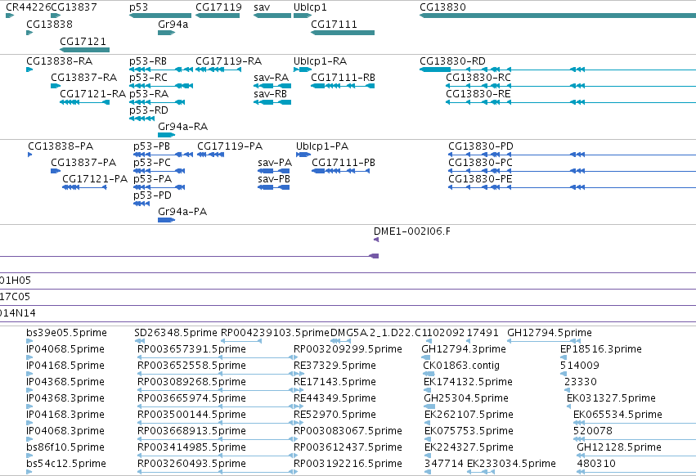Viewport: 696px width, 476px height.
Task: Select p53-PC protein label
Action: [152, 163]
